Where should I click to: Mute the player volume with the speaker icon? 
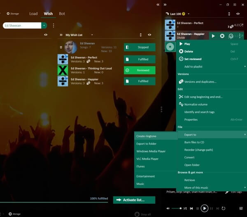(168, 208)
